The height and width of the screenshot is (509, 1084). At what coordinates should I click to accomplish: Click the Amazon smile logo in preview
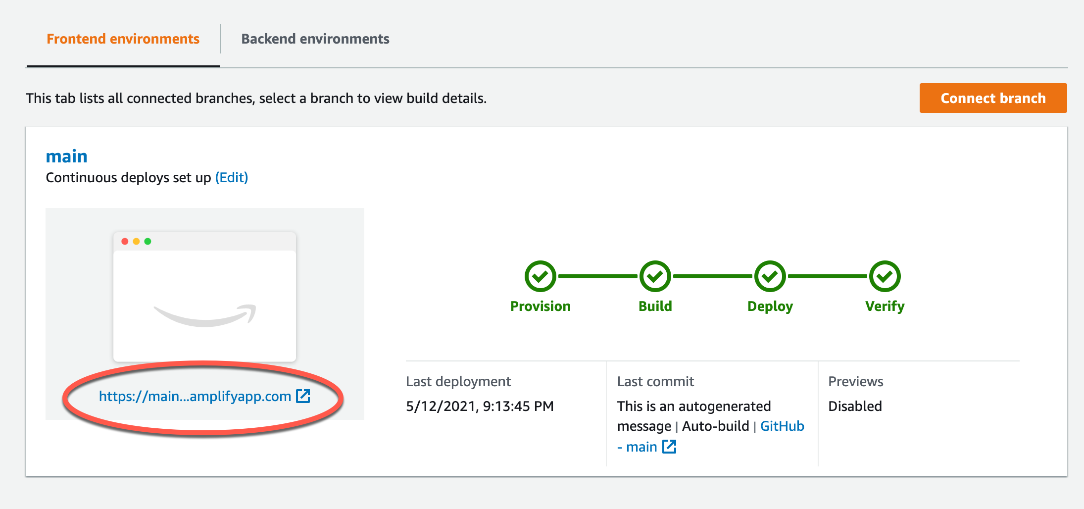tap(205, 315)
